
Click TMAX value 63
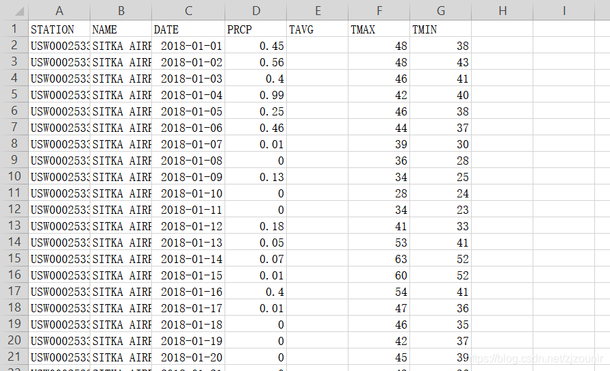click(x=379, y=259)
